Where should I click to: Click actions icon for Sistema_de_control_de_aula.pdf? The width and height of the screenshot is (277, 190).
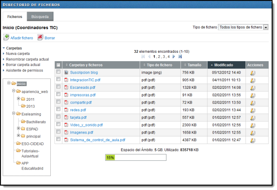click(253, 140)
